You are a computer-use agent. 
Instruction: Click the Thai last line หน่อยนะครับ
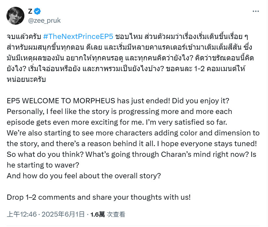click(x=26, y=79)
